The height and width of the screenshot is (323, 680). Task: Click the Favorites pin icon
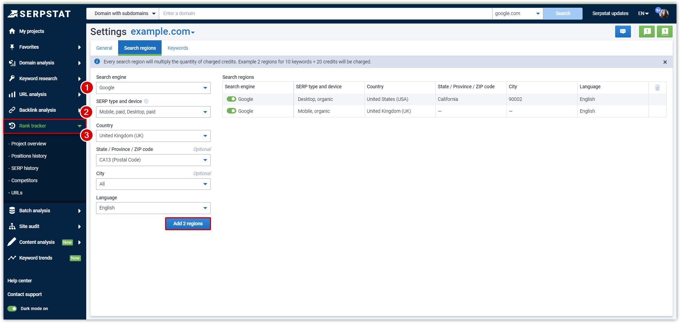[12, 47]
